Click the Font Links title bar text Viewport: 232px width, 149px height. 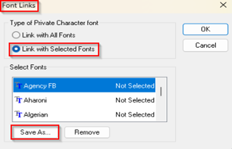(19, 6)
